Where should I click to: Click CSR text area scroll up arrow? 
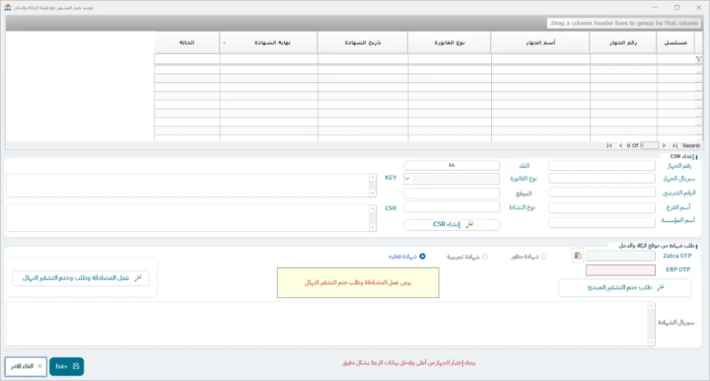coord(373,209)
